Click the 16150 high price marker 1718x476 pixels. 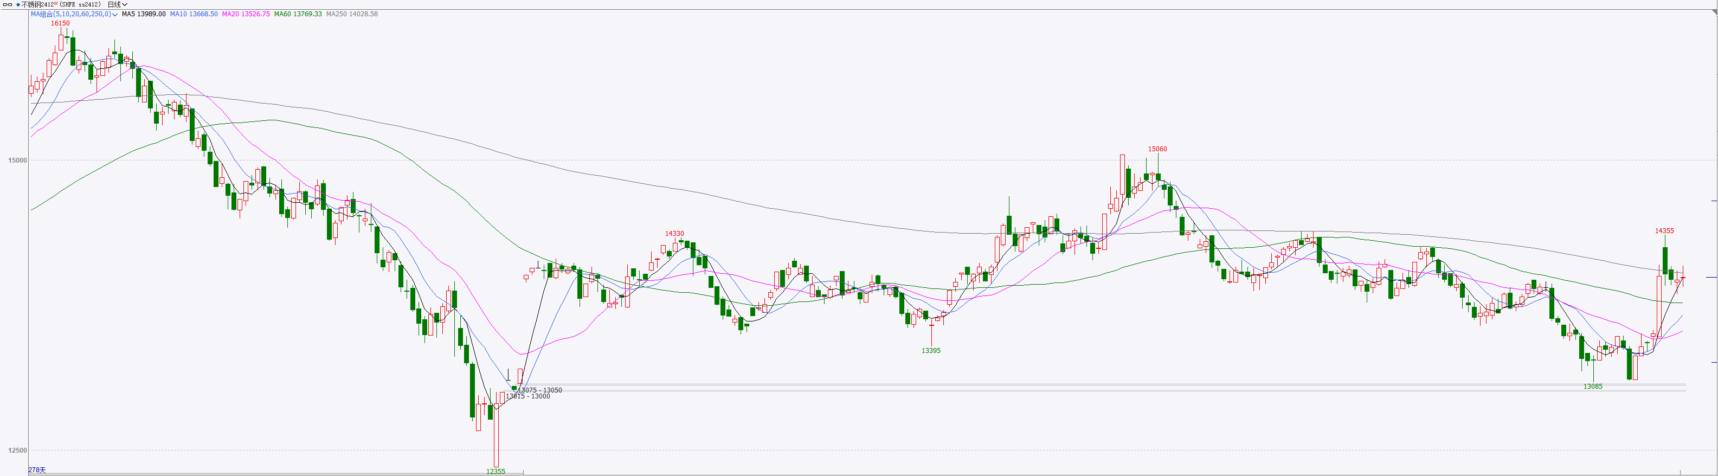click(60, 23)
